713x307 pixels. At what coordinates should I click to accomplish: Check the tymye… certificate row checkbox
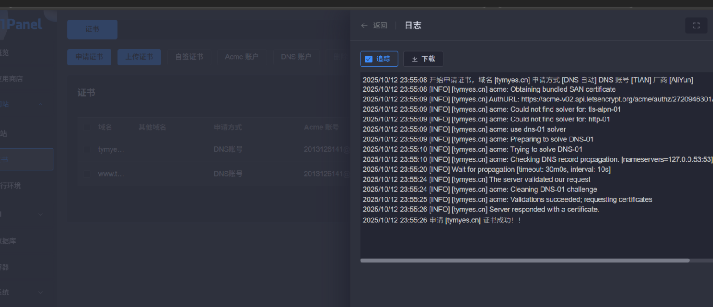[87, 149]
